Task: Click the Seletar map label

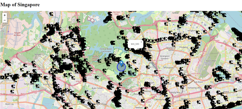Action: click(x=175, y=13)
